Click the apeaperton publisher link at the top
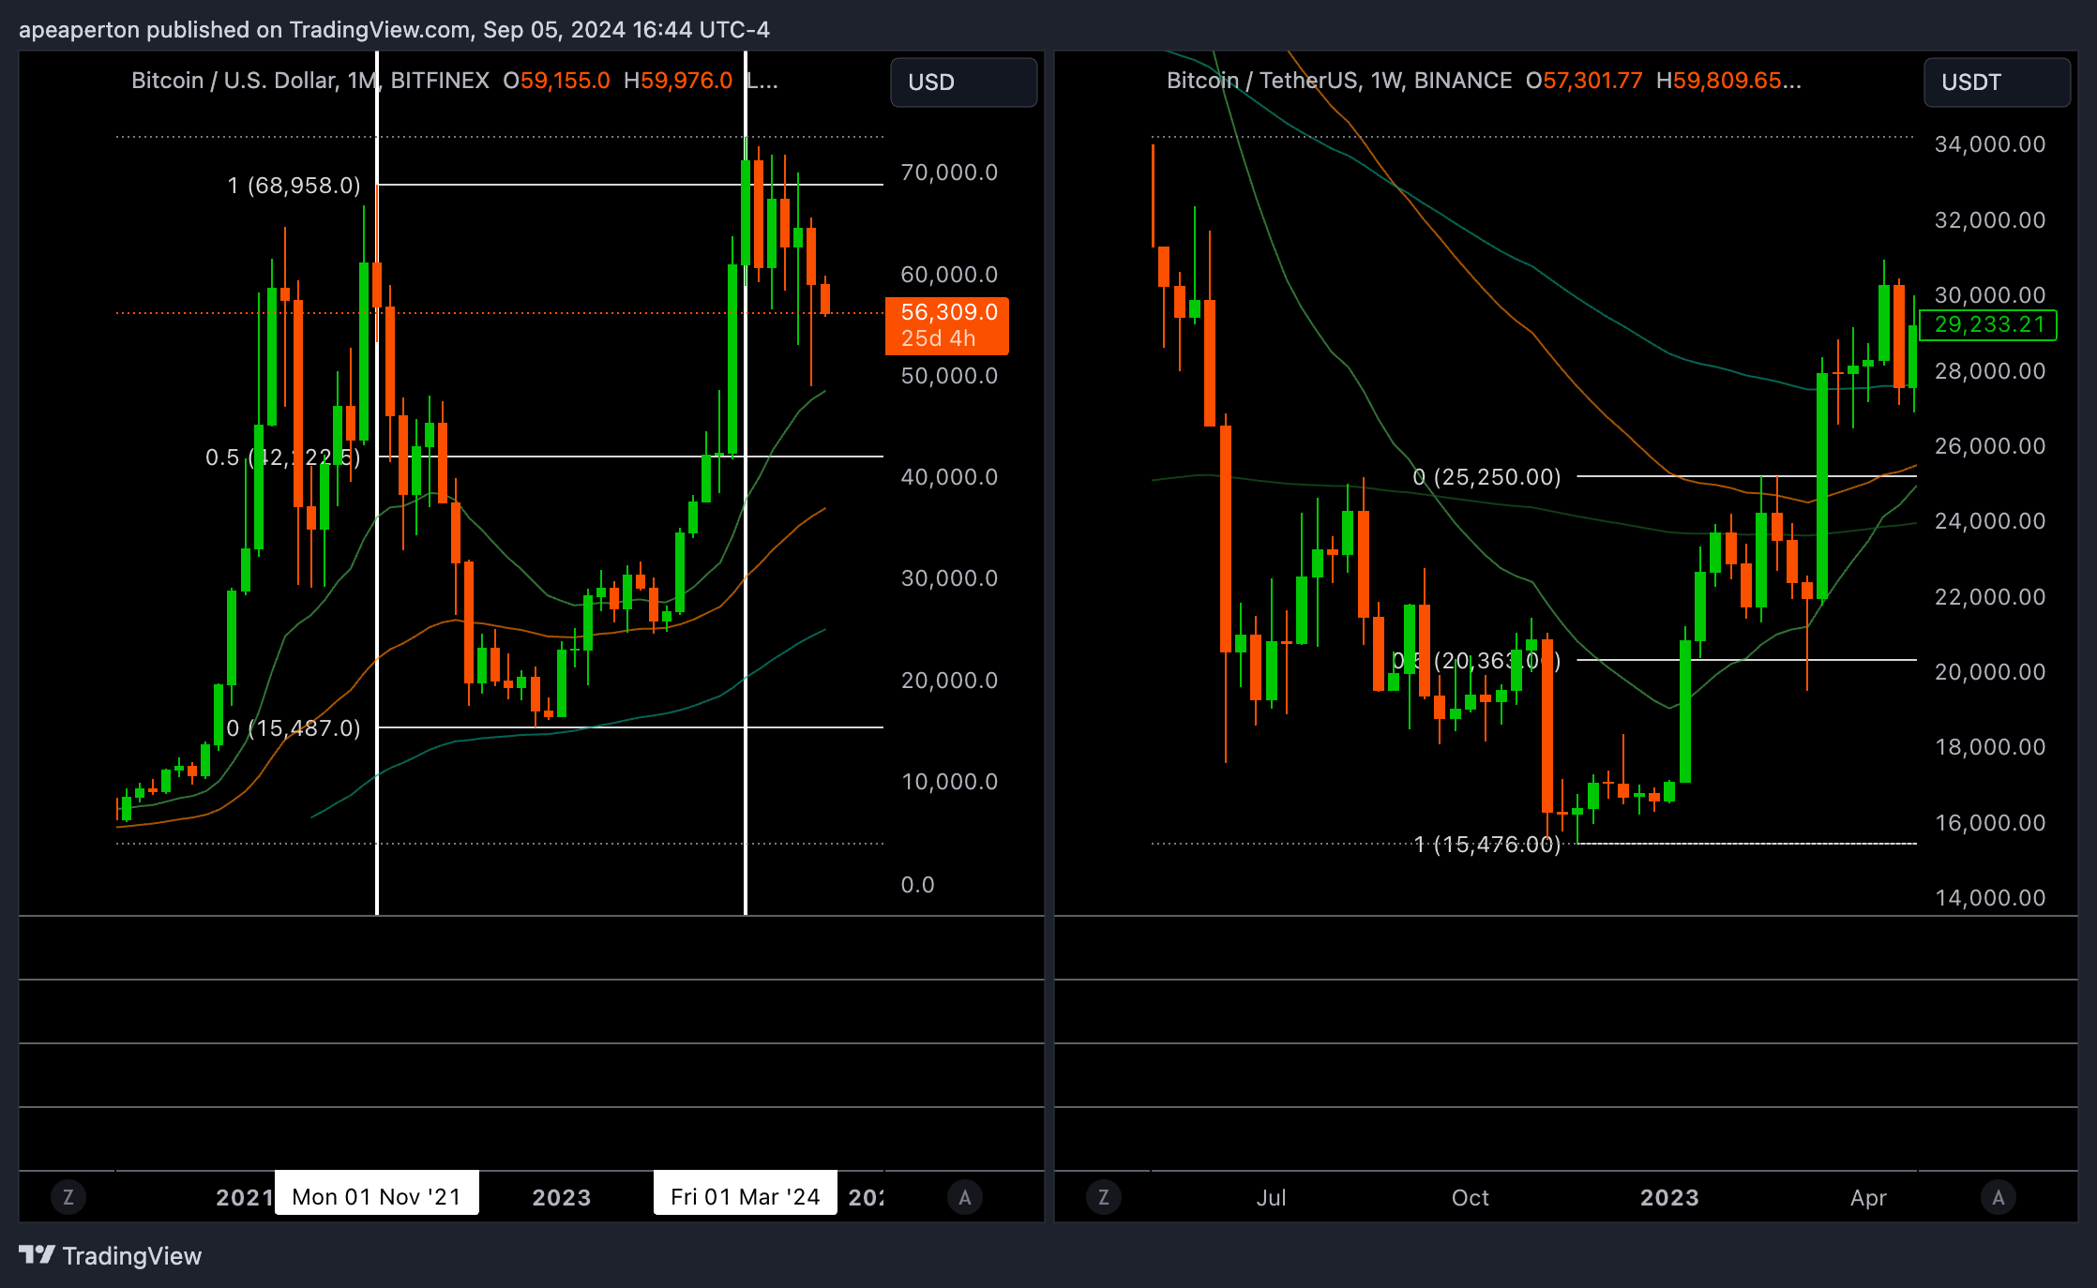Screen dimensions: 2097x1288 [x=80, y=29]
